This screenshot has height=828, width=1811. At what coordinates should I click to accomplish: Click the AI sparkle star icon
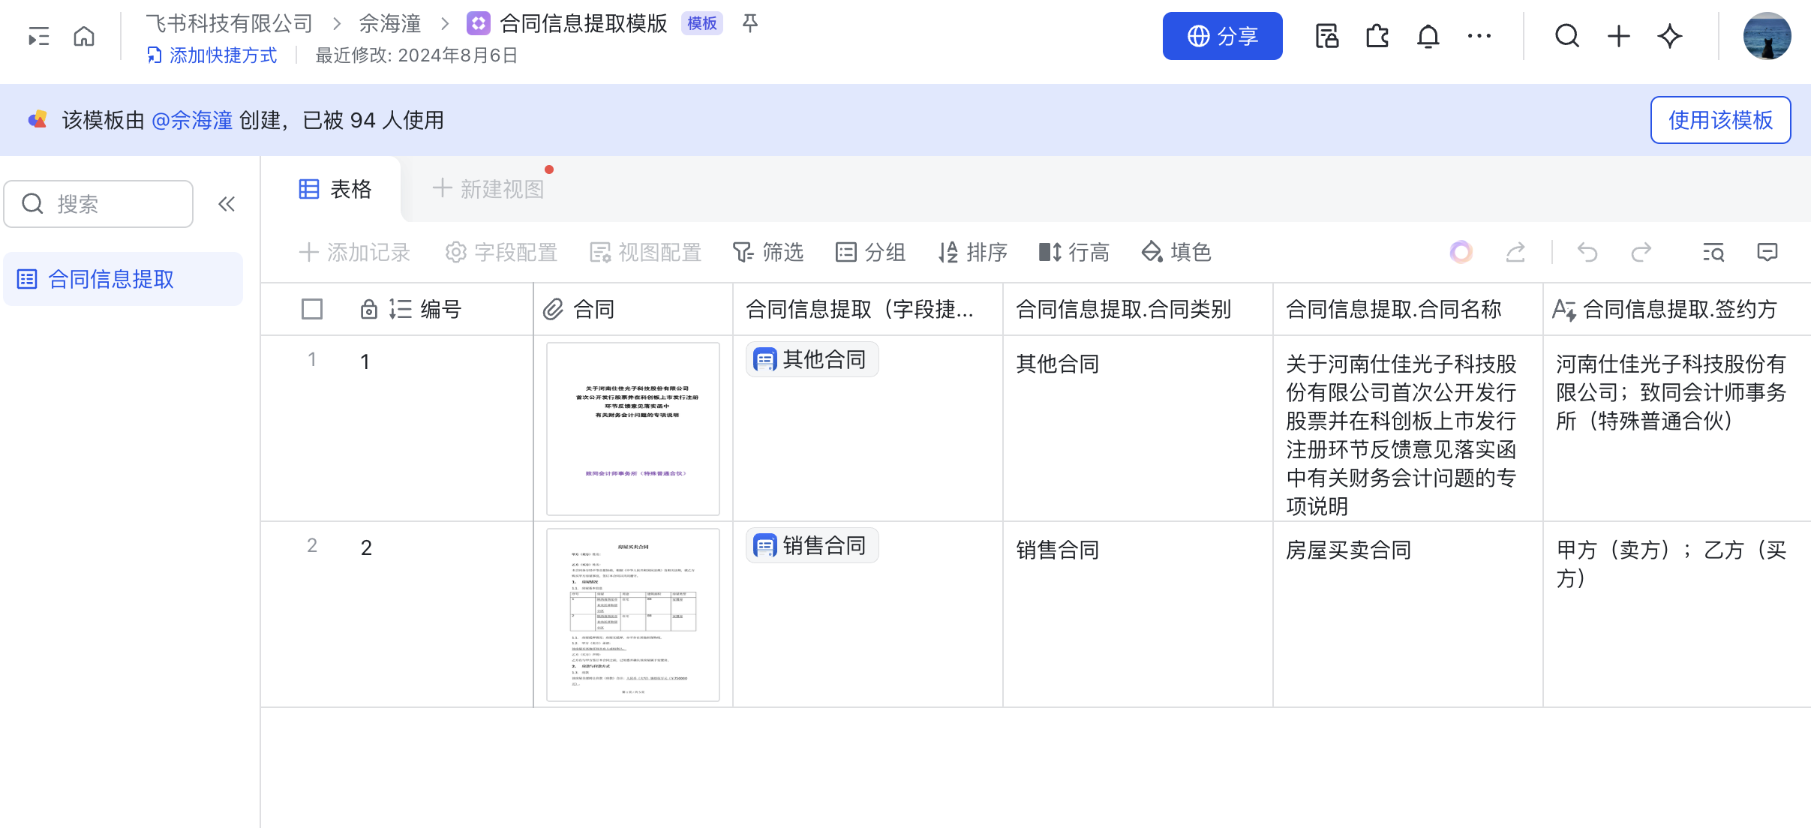[x=1670, y=36]
